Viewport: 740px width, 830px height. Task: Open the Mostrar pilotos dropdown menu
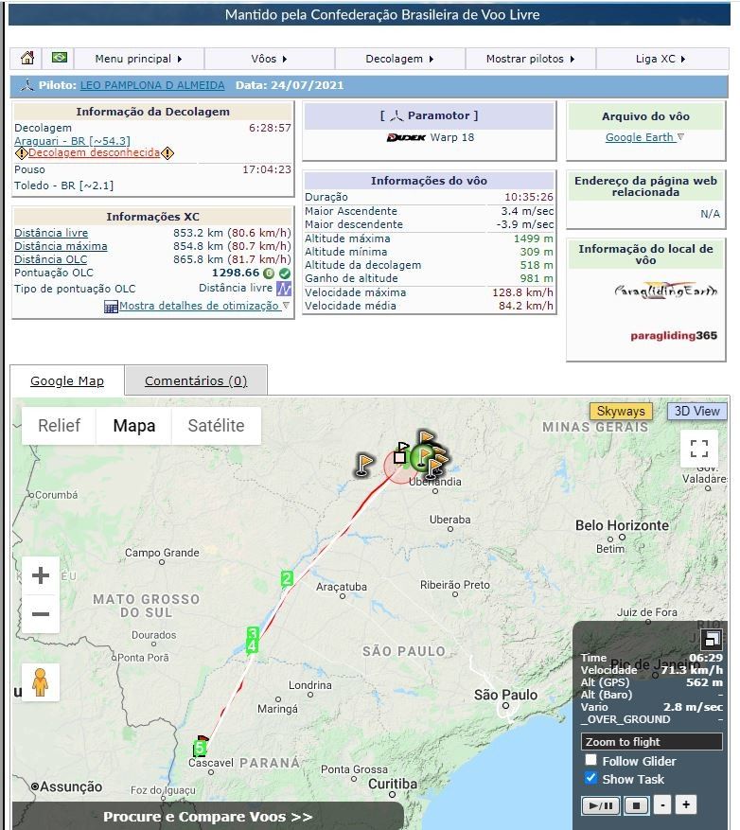[530, 59]
